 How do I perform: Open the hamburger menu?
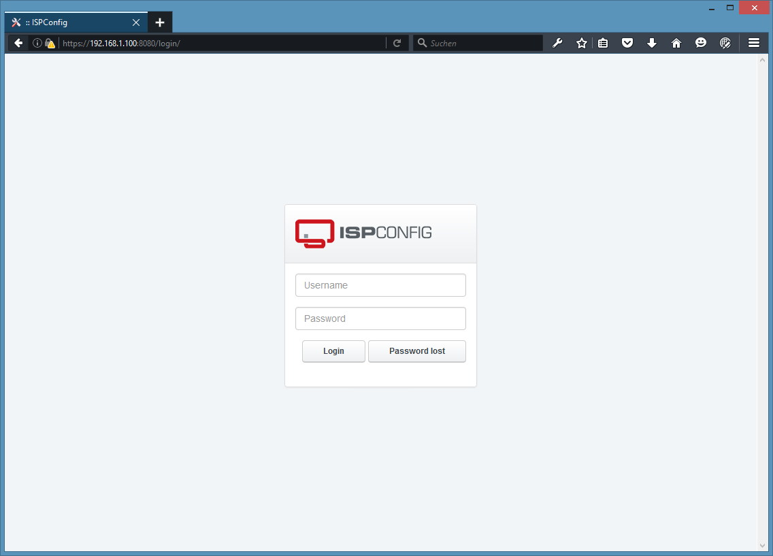[x=754, y=44]
